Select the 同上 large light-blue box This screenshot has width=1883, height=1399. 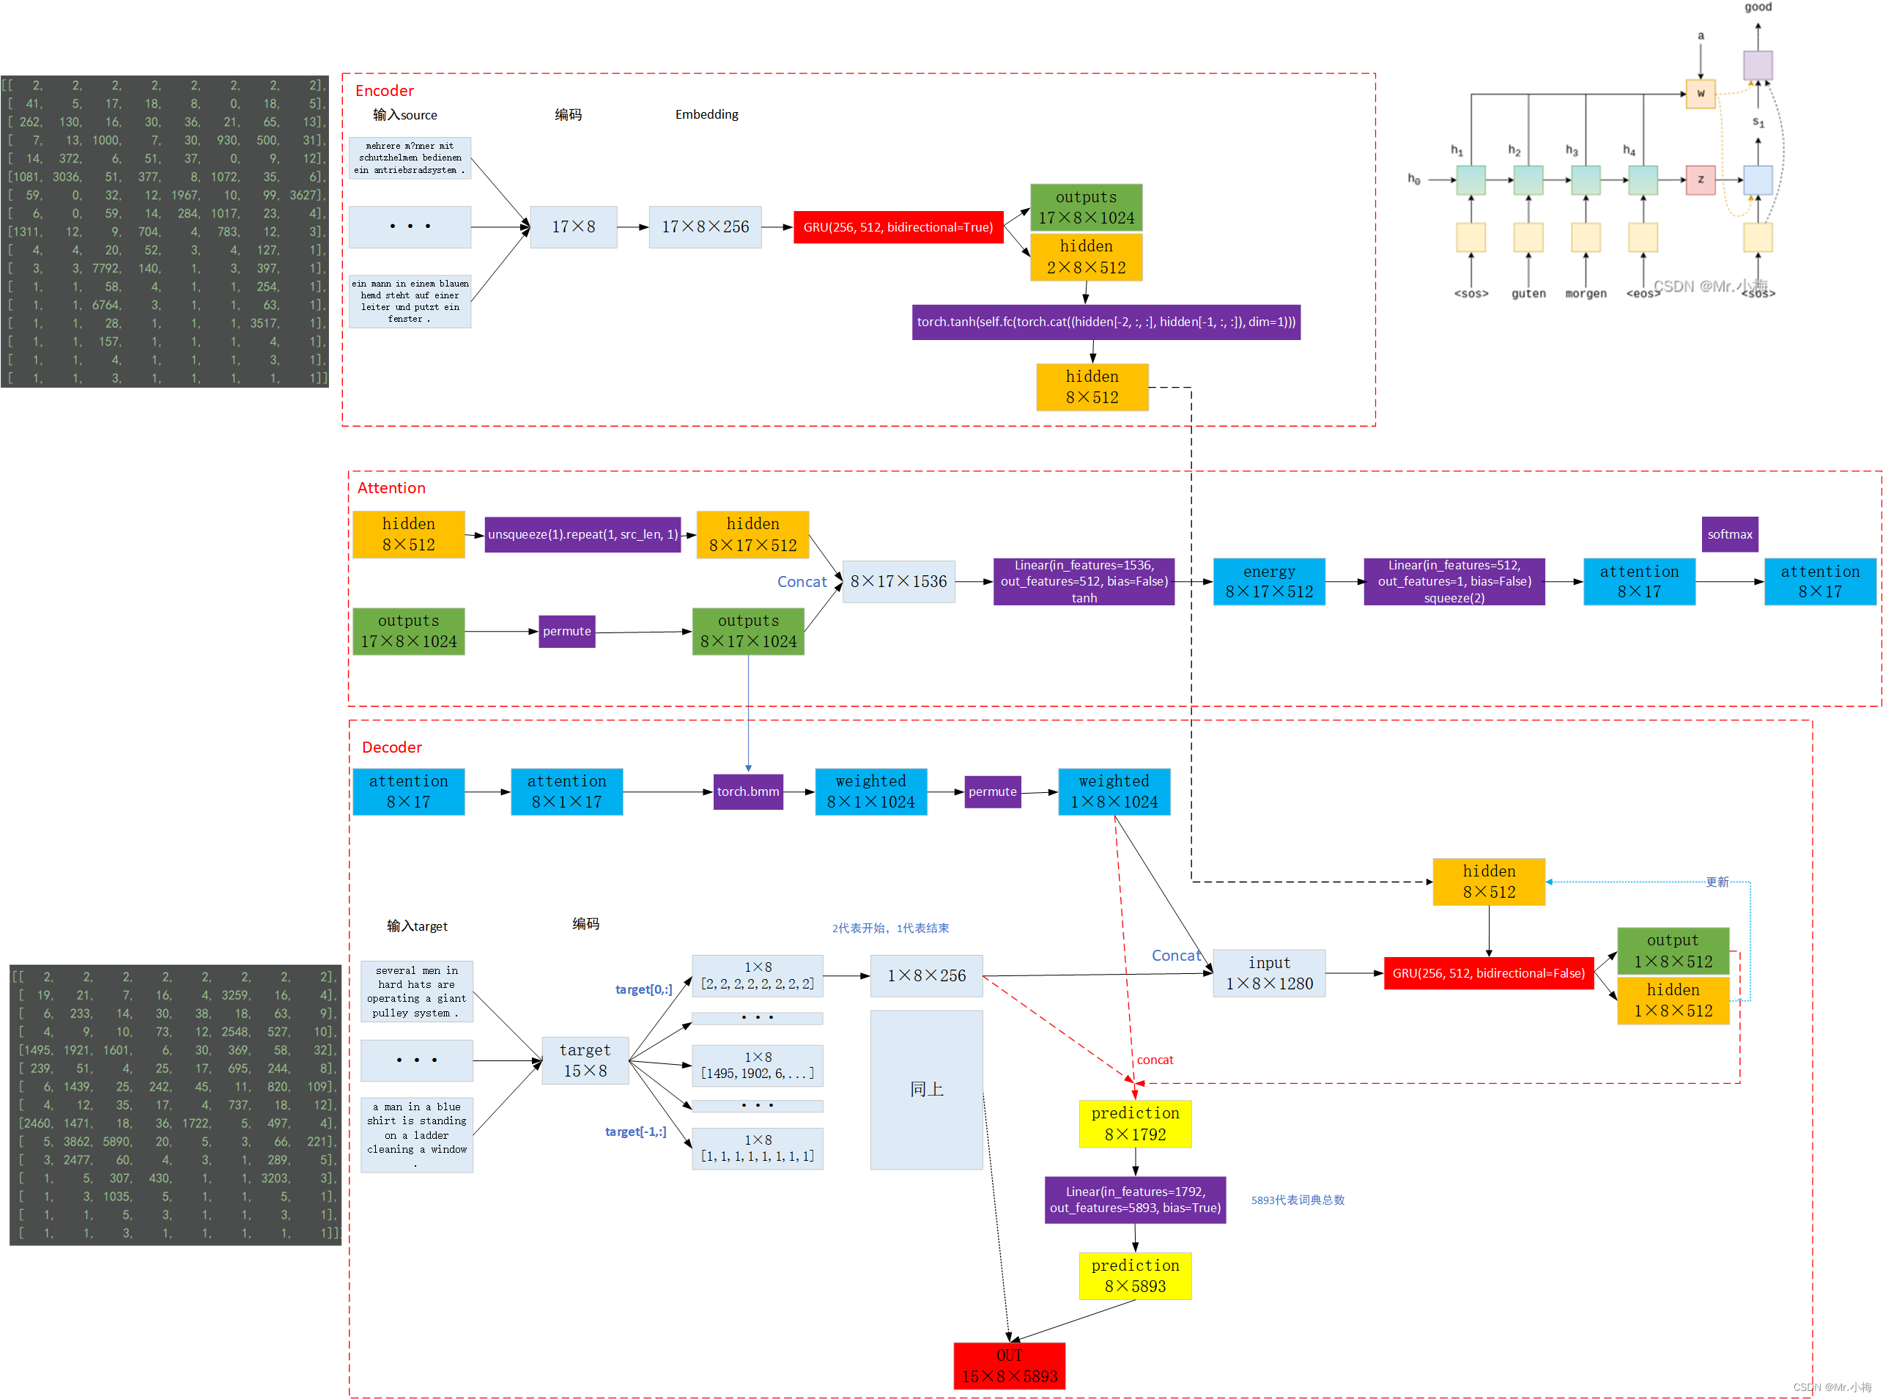tap(926, 1089)
